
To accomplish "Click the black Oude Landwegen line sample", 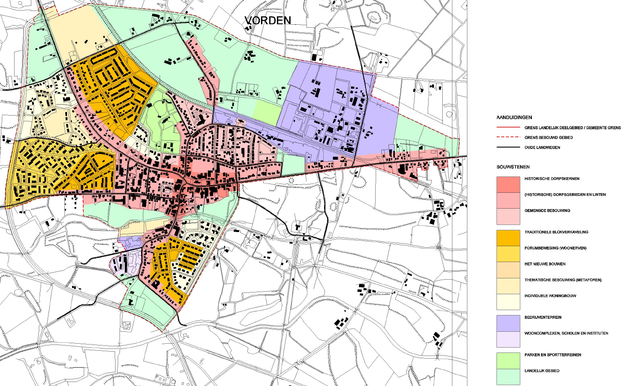I will pos(508,147).
